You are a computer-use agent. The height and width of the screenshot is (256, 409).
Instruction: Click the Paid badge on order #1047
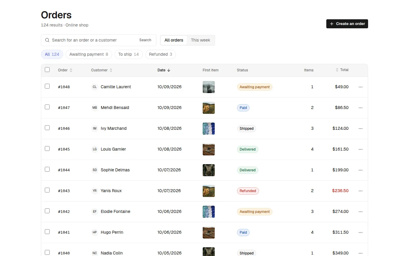243,108
